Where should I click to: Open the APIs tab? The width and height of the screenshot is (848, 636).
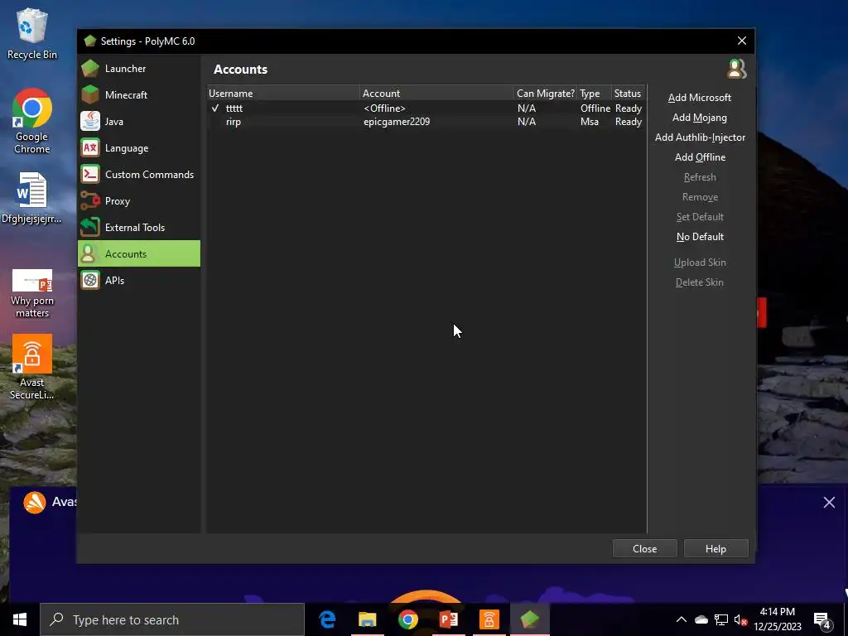point(139,280)
